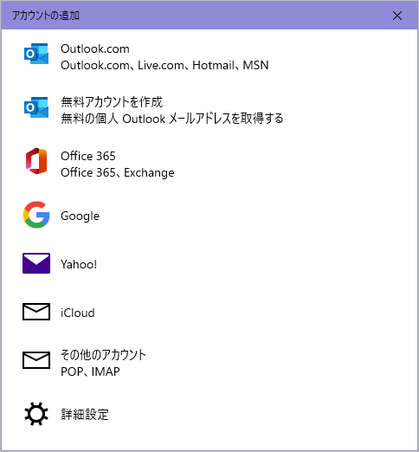The width and height of the screenshot is (419, 452).
Task: Click the envelope icon for その他のアカウント
Action: pyautogui.click(x=36, y=360)
